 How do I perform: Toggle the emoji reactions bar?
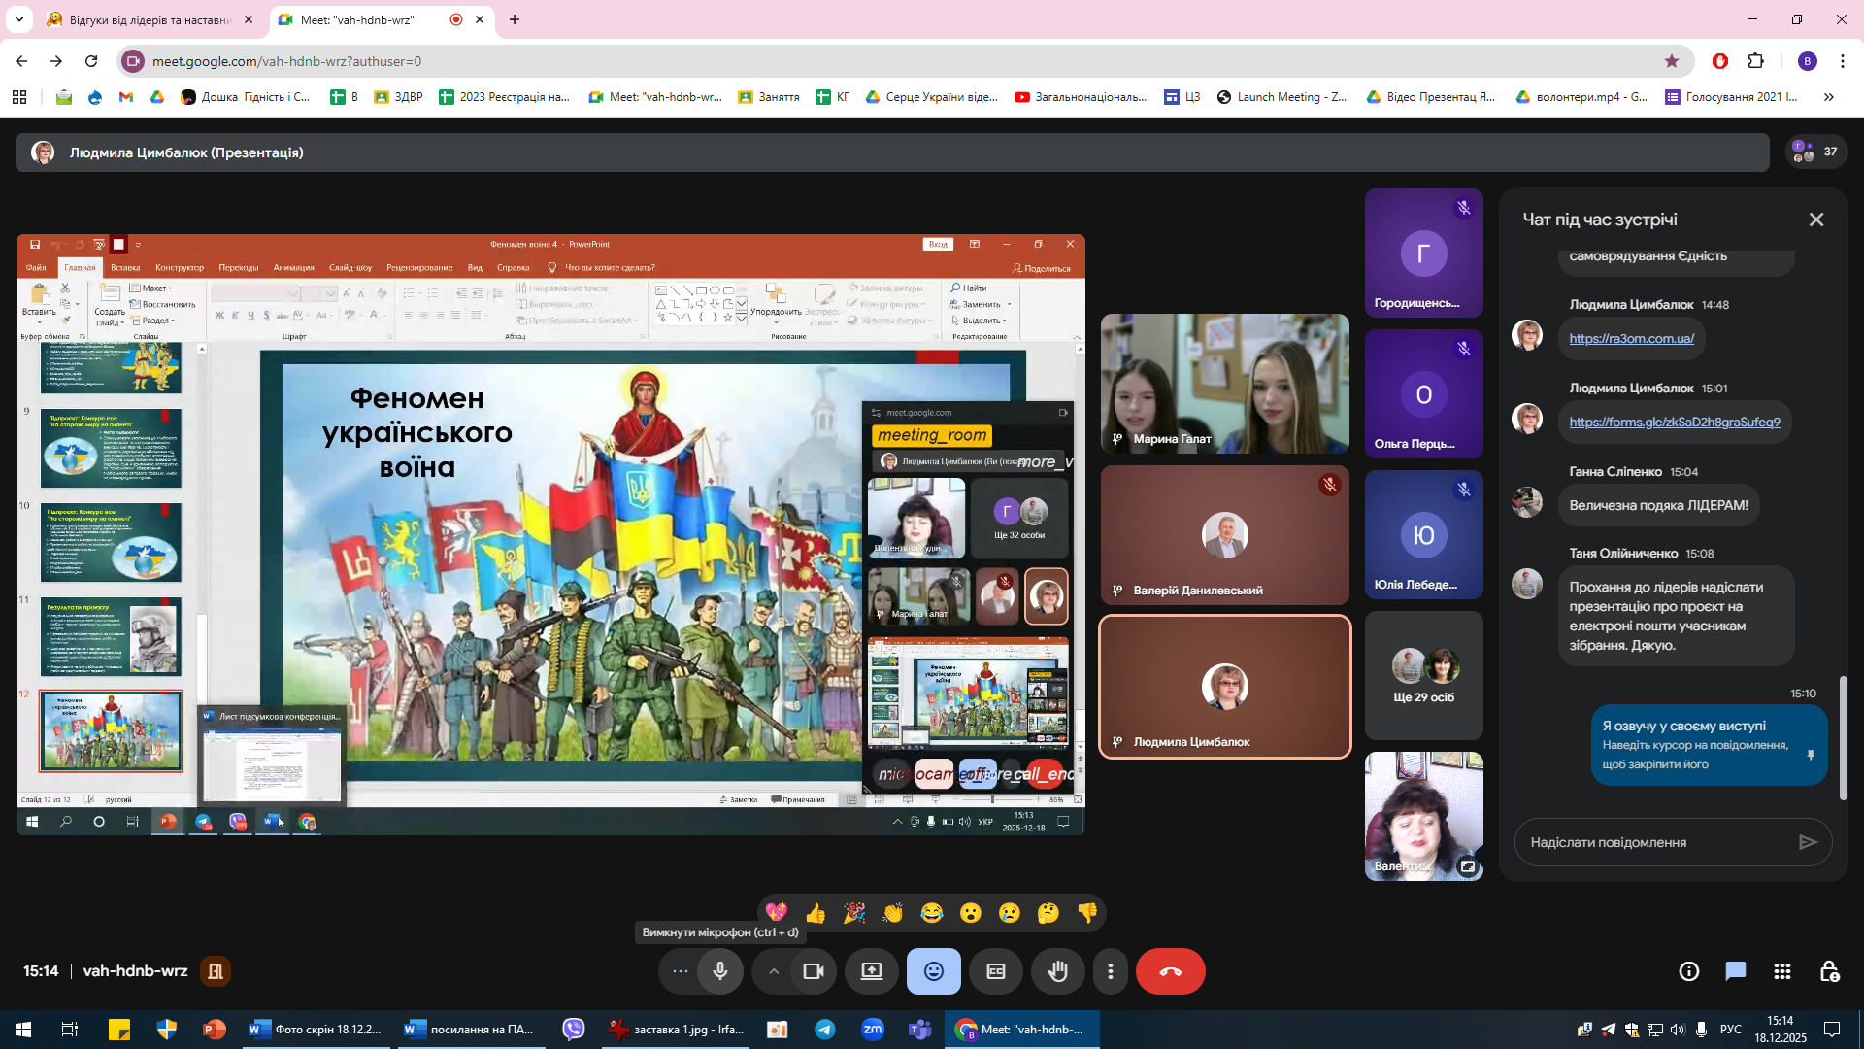(x=933, y=971)
